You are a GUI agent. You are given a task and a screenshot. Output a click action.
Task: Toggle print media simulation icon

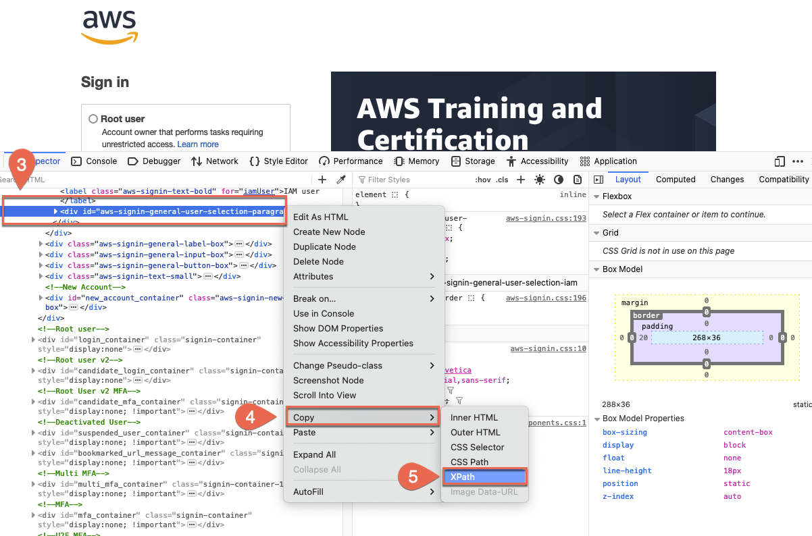tap(578, 180)
